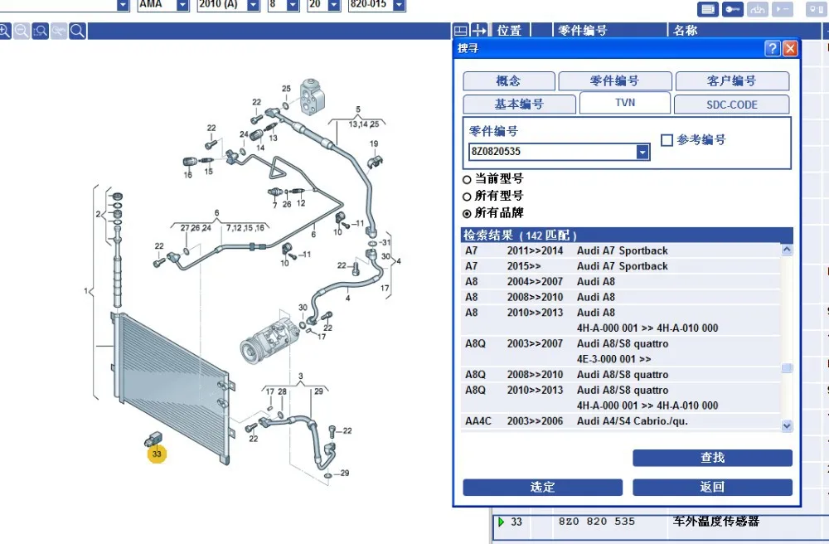
Task: Select result A8Q 2010>>2013 Audi A8/S8 quattro
Action: pyautogui.click(x=620, y=398)
